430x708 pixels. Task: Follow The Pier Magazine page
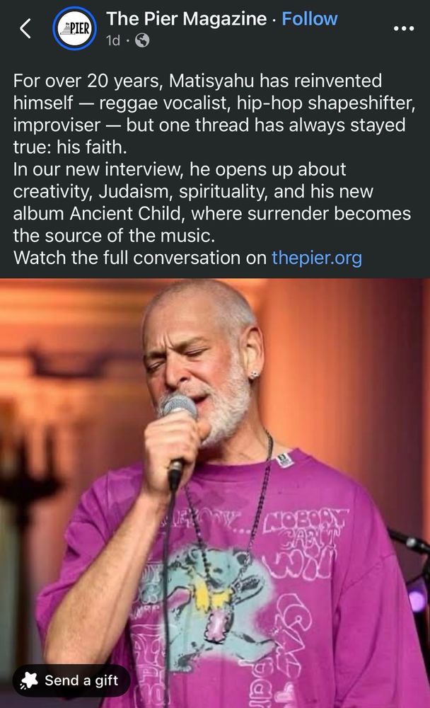coord(310,18)
